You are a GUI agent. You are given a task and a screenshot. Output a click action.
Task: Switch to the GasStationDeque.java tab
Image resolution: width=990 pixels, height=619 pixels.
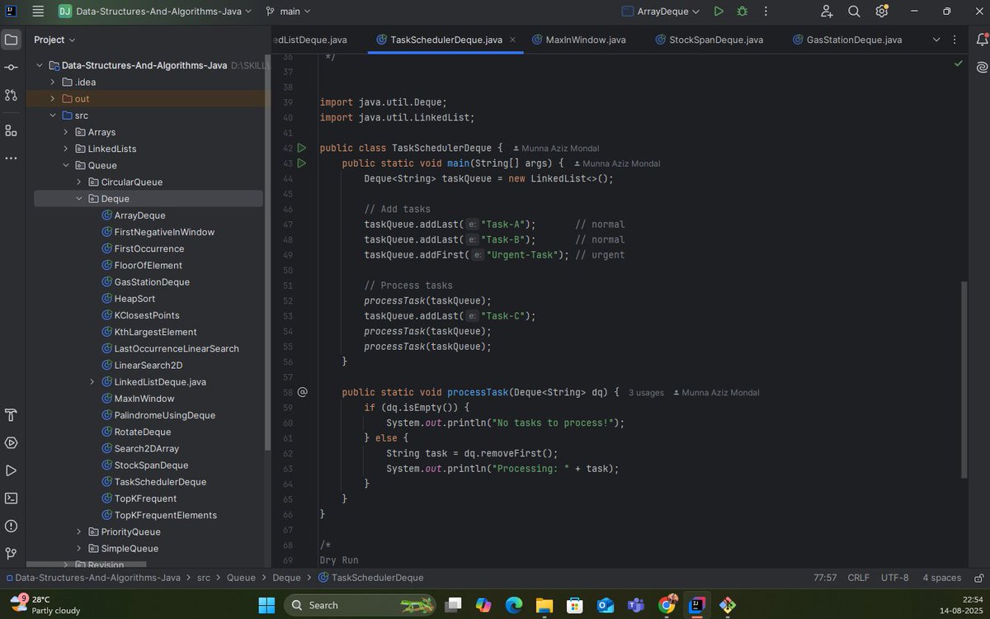click(x=846, y=40)
